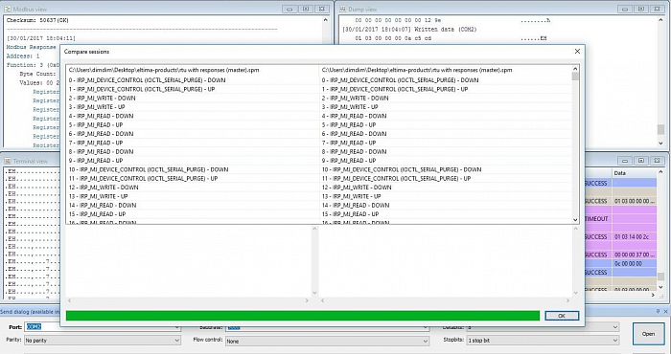
Task: Select left row 3 - IRP_MJ_WRITE - UP
Action: pyautogui.click(x=193, y=107)
